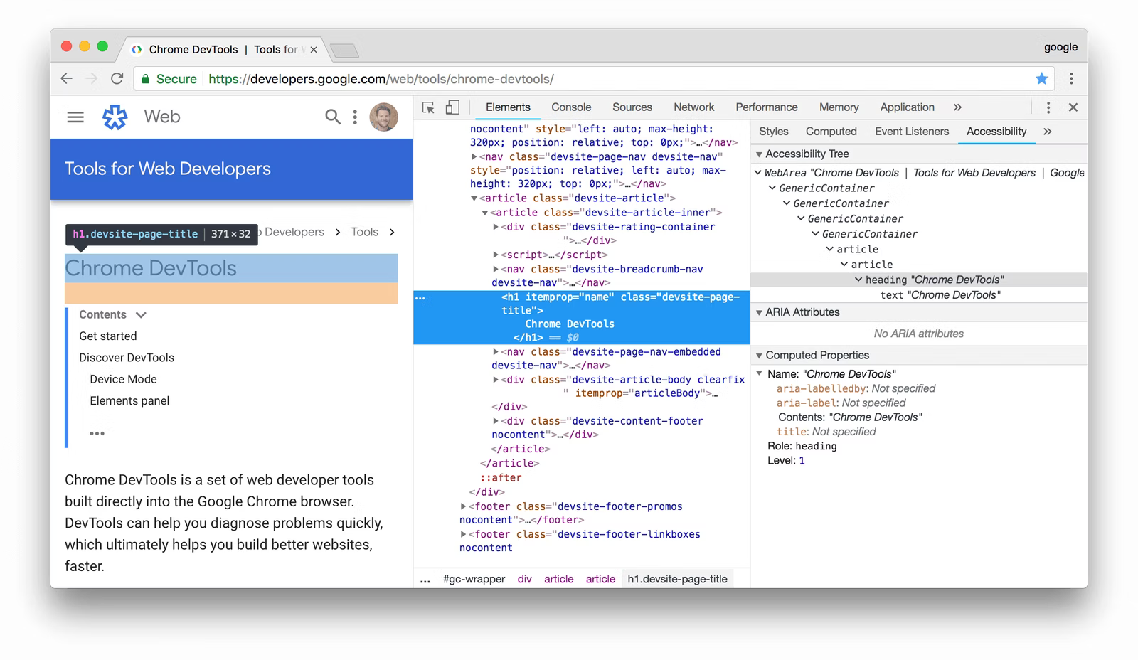
Task: Switch to the Computed sidebar tab
Action: (831, 132)
